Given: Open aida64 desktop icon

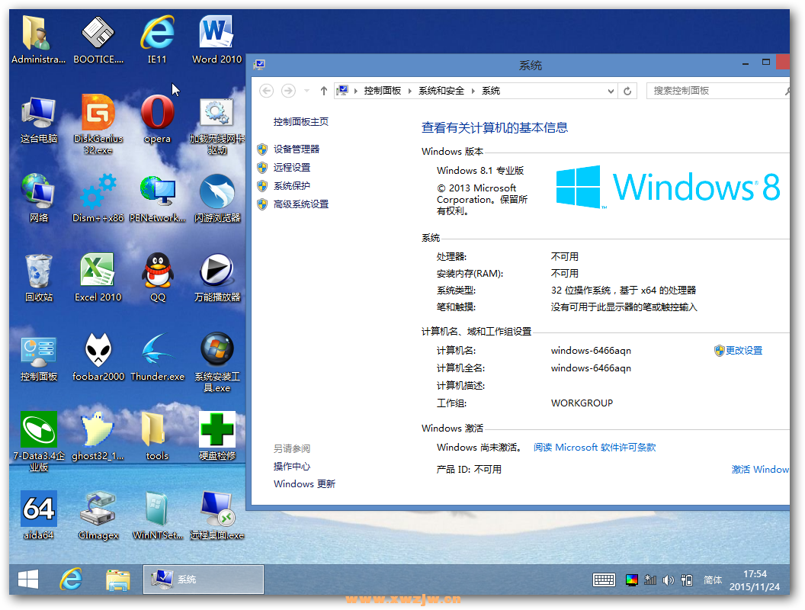Looking at the screenshot, I should click(x=39, y=515).
